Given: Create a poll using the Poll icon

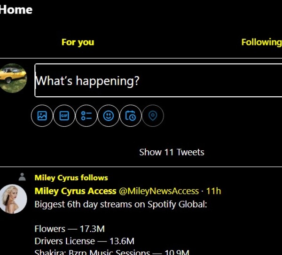Looking at the screenshot, I should point(86,116).
